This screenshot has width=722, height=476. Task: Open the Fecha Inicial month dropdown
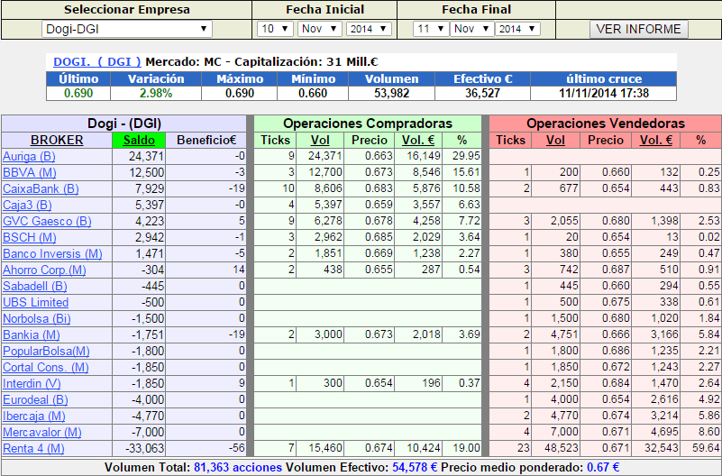[319, 29]
